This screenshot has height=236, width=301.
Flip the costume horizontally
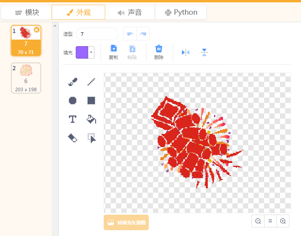185,52
